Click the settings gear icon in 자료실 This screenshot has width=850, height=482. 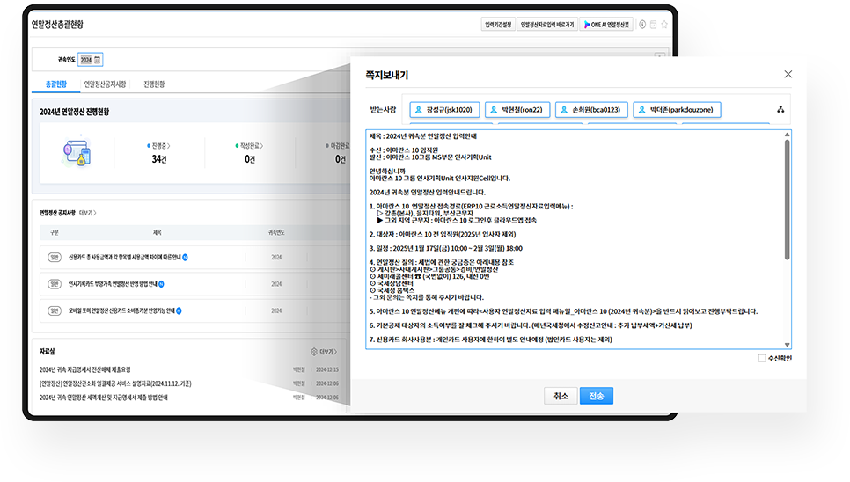[314, 352]
